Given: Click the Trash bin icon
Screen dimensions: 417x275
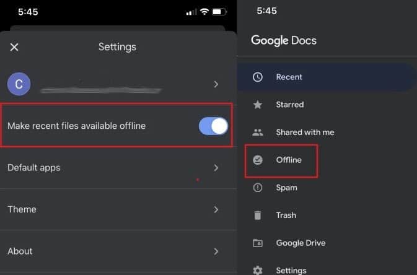Looking at the screenshot, I should (x=257, y=215).
